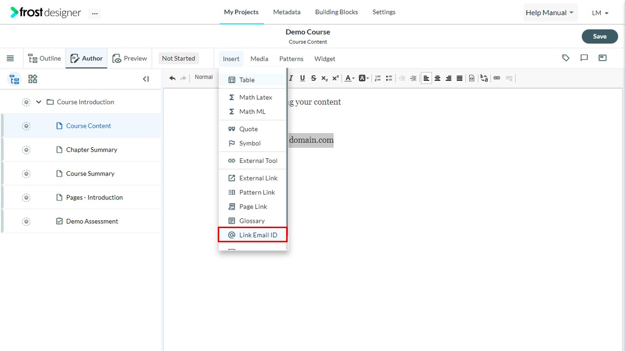Choose Glossary from Insert menu
Image resolution: width=625 pixels, height=351 pixels.
click(252, 221)
